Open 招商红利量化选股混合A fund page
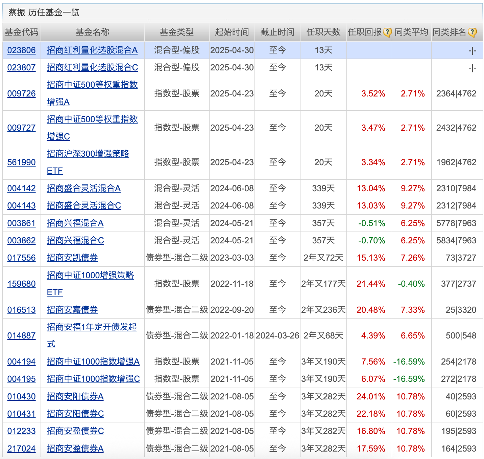This screenshot has height=459, width=484. [x=92, y=50]
